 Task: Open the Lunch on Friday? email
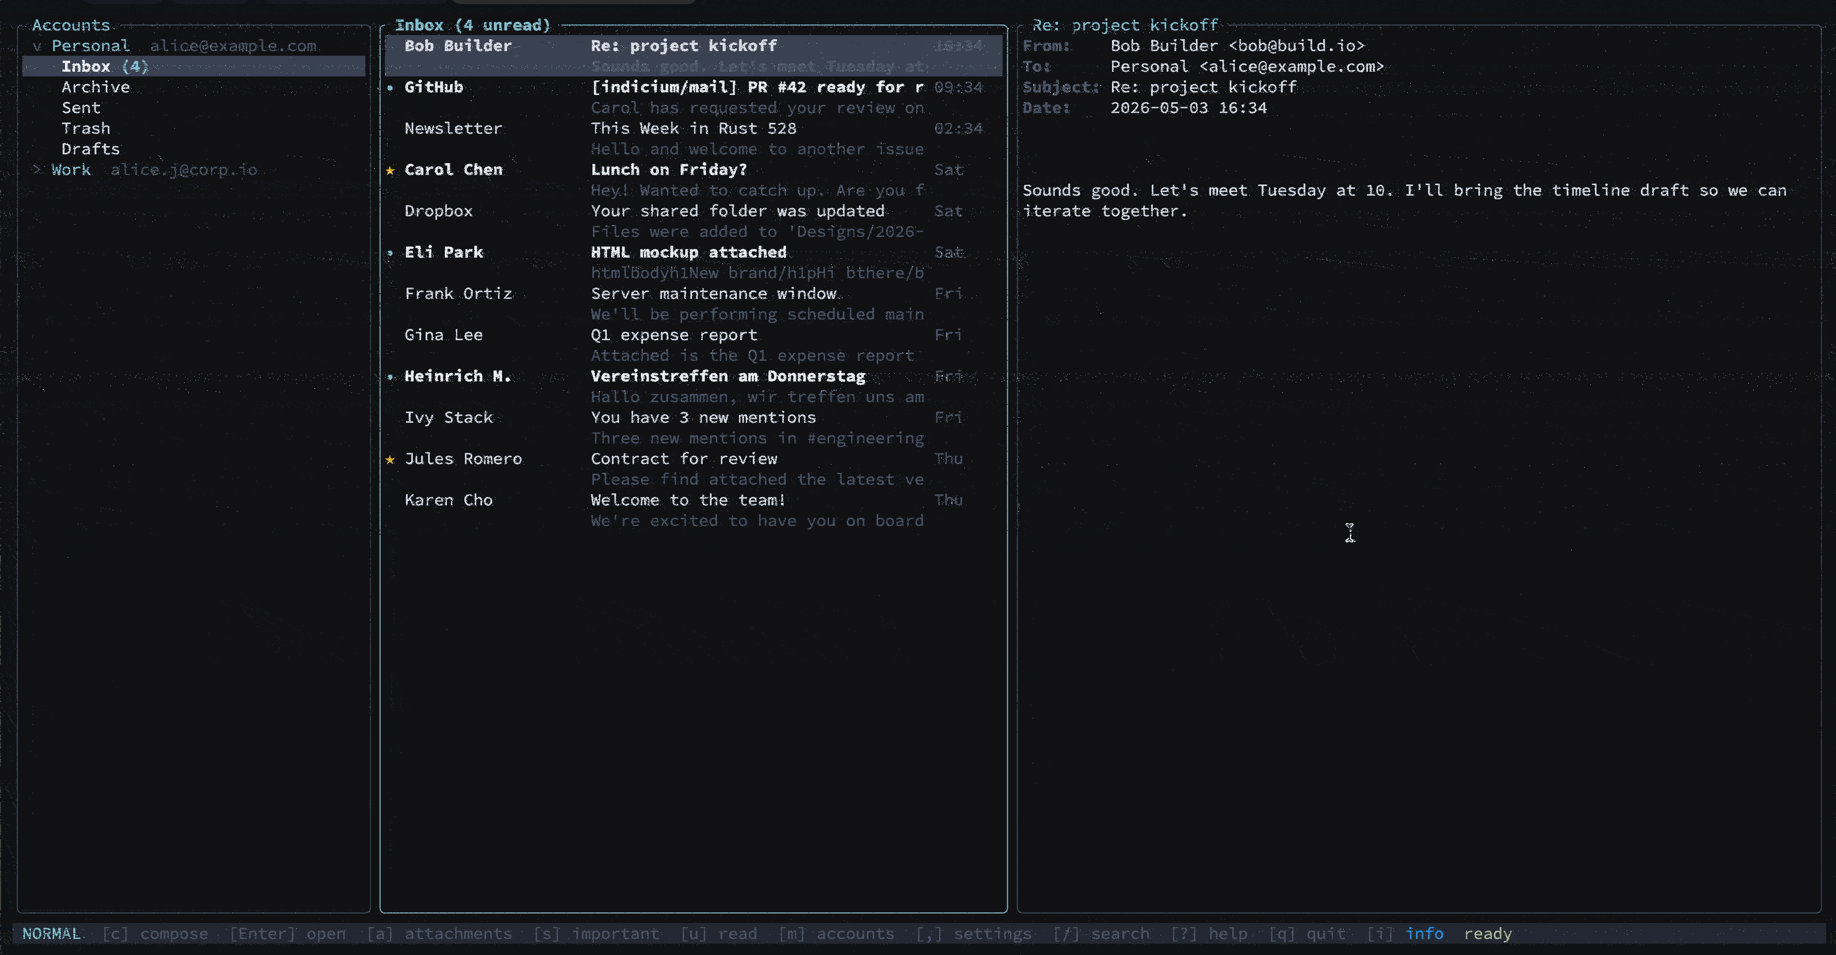[694, 180]
